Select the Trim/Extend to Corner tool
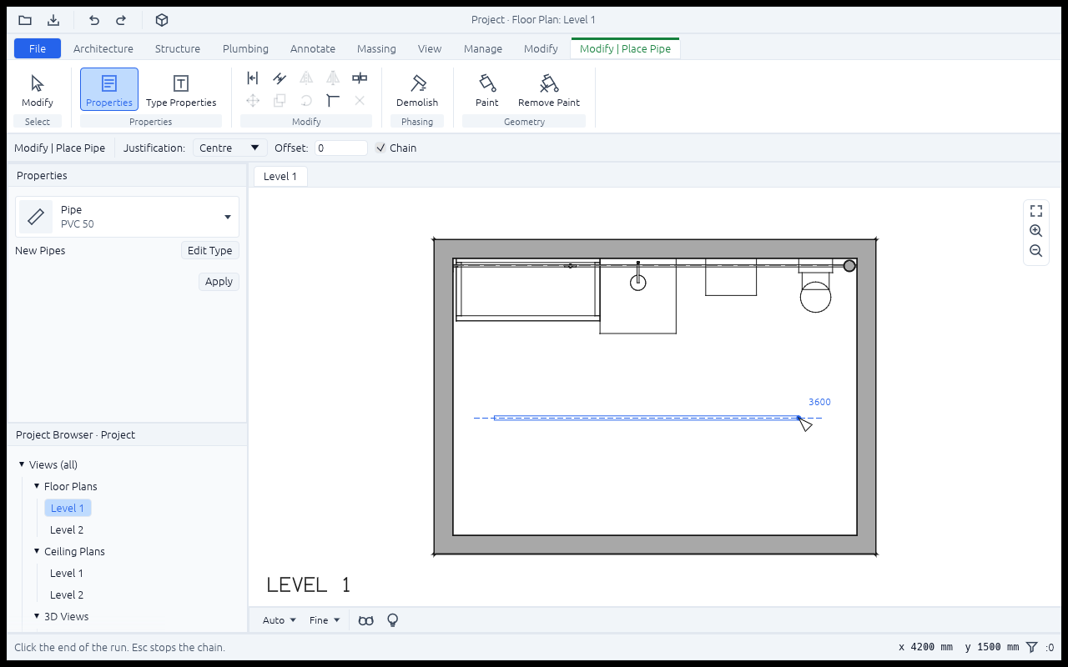 333,101
